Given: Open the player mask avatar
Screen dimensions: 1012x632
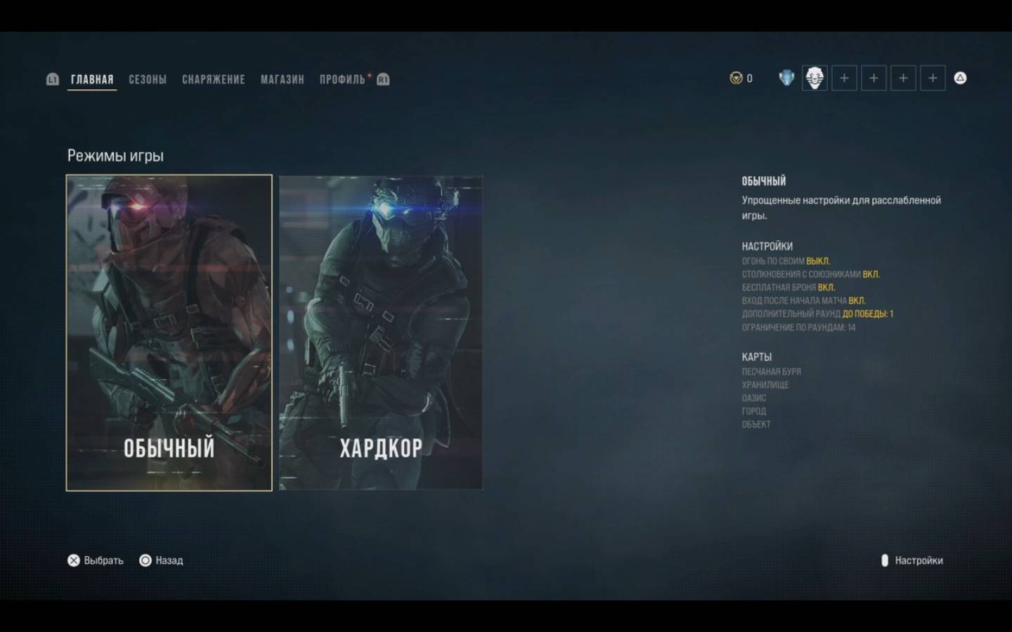Looking at the screenshot, I should (815, 78).
